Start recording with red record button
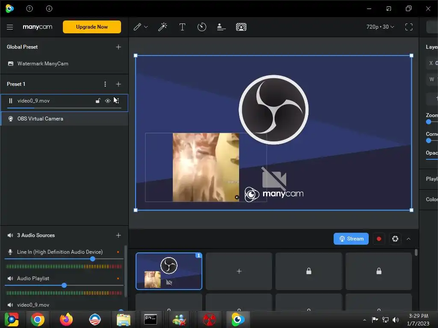 379,239
